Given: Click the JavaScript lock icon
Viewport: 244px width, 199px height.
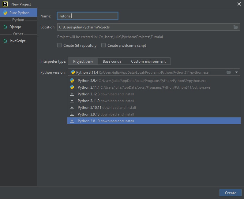Looking at the screenshot, I should click(x=5, y=41).
